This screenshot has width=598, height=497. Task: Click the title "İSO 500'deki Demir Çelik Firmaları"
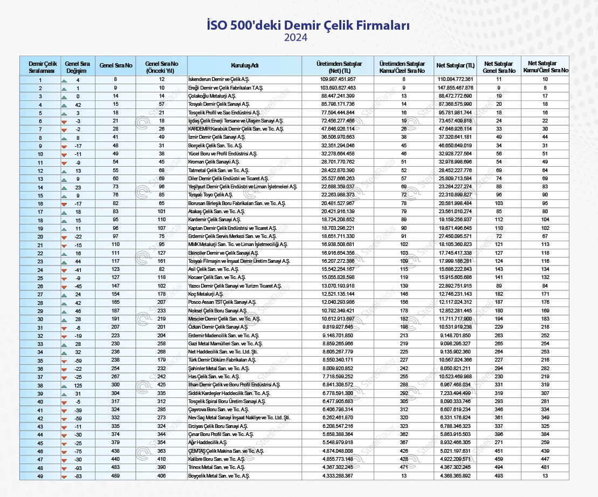pyautogui.click(x=308, y=25)
